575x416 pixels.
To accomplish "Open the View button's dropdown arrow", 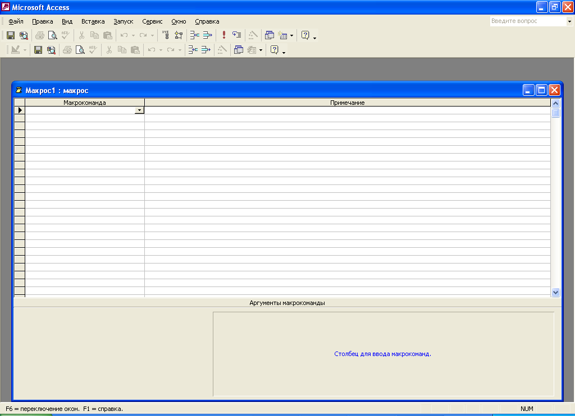I will [x=25, y=50].
